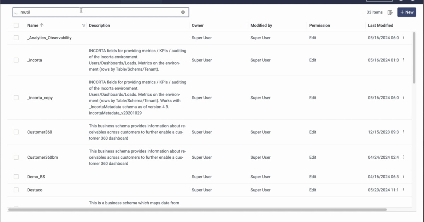Toggle the Name column sort arrow

click(42, 25)
